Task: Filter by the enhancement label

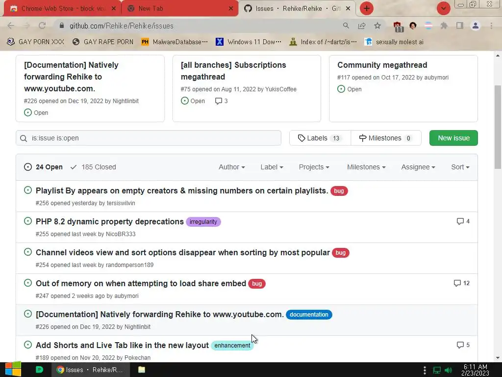Action: pos(232,346)
